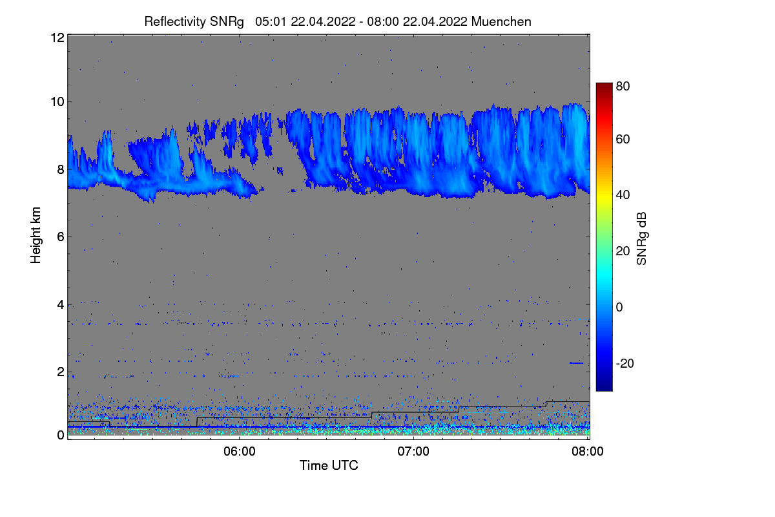Click the 08:00 time axis label

pos(588,452)
